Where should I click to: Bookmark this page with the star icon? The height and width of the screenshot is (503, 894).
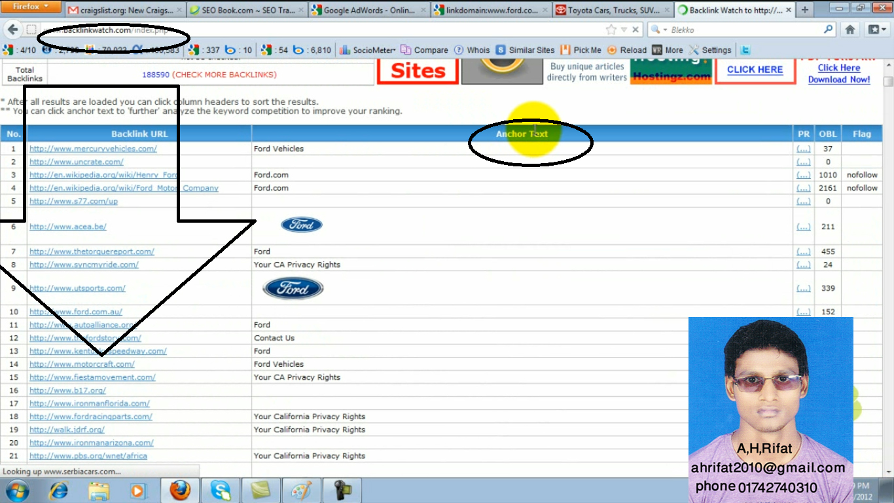[x=611, y=29]
